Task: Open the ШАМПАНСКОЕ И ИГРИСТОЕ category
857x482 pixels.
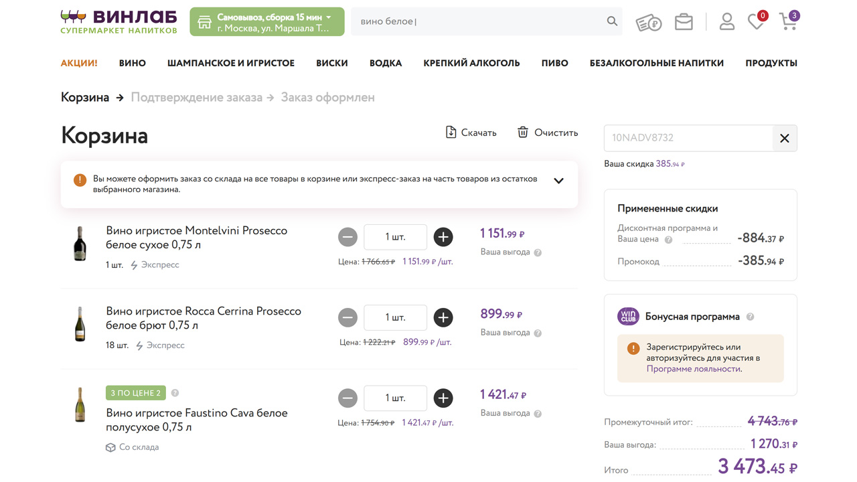Action: (231, 63)
